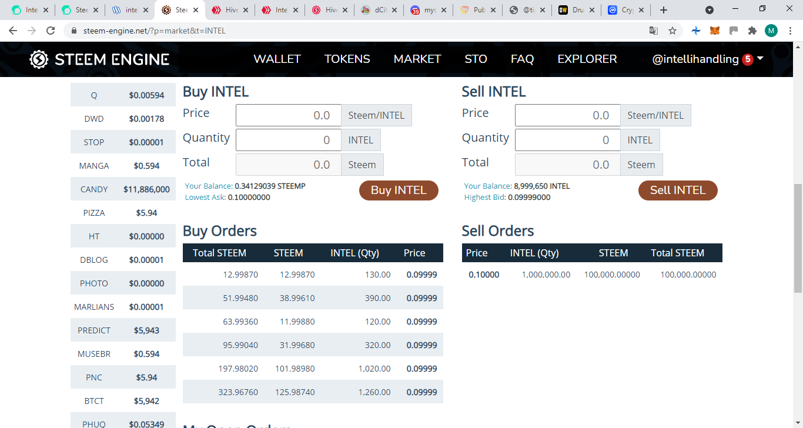The height and width of the screenshot is (428, 803).
Task: Bookmark this page with the star icon
Action: pyautogui.click(x=672, y=31)
